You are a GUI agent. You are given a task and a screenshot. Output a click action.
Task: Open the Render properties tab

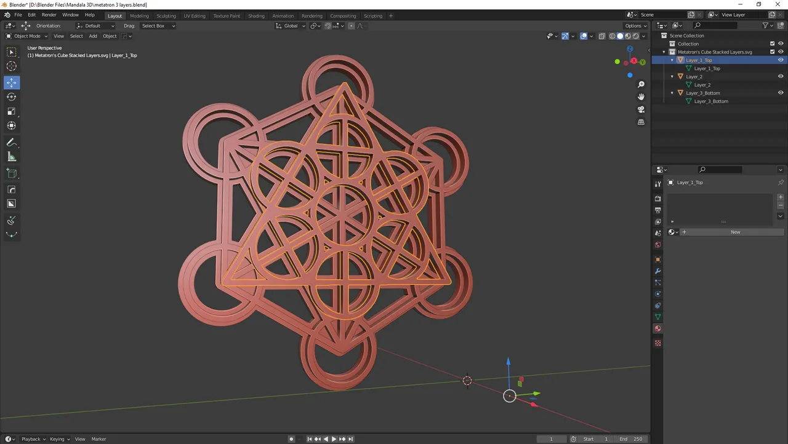[x=657, y=199]
